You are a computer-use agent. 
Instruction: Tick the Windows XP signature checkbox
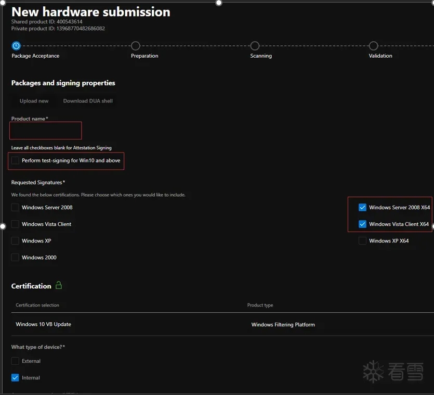16,240
